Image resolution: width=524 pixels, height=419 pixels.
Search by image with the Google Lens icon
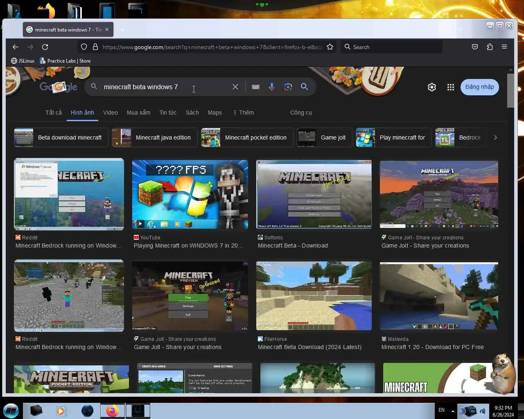[288, 87]
